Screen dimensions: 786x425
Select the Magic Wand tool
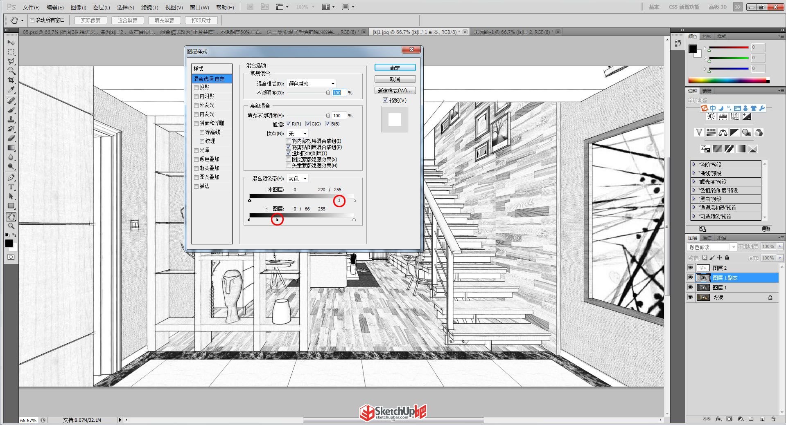pyautogui.click(x=11, y=71)
